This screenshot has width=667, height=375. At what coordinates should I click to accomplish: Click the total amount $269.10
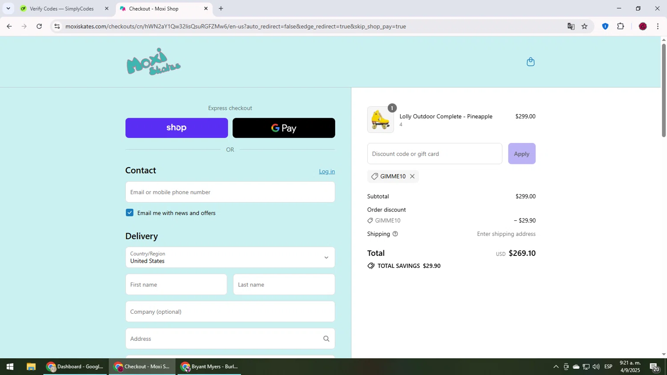[x=522, y=253]
